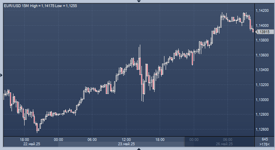
Task: Click the >178< zoom indicator
Action: 265,144
